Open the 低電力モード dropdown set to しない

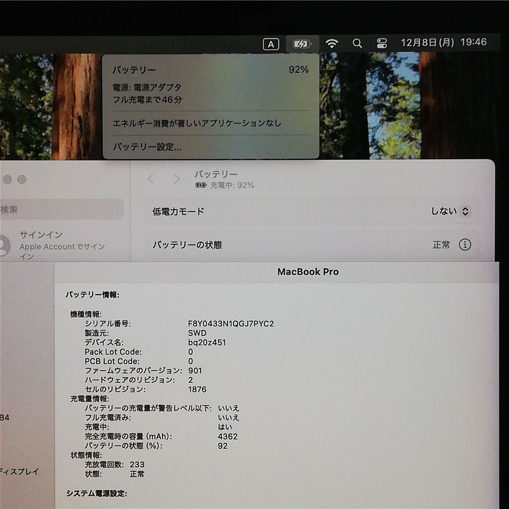[x=448, y=211]
